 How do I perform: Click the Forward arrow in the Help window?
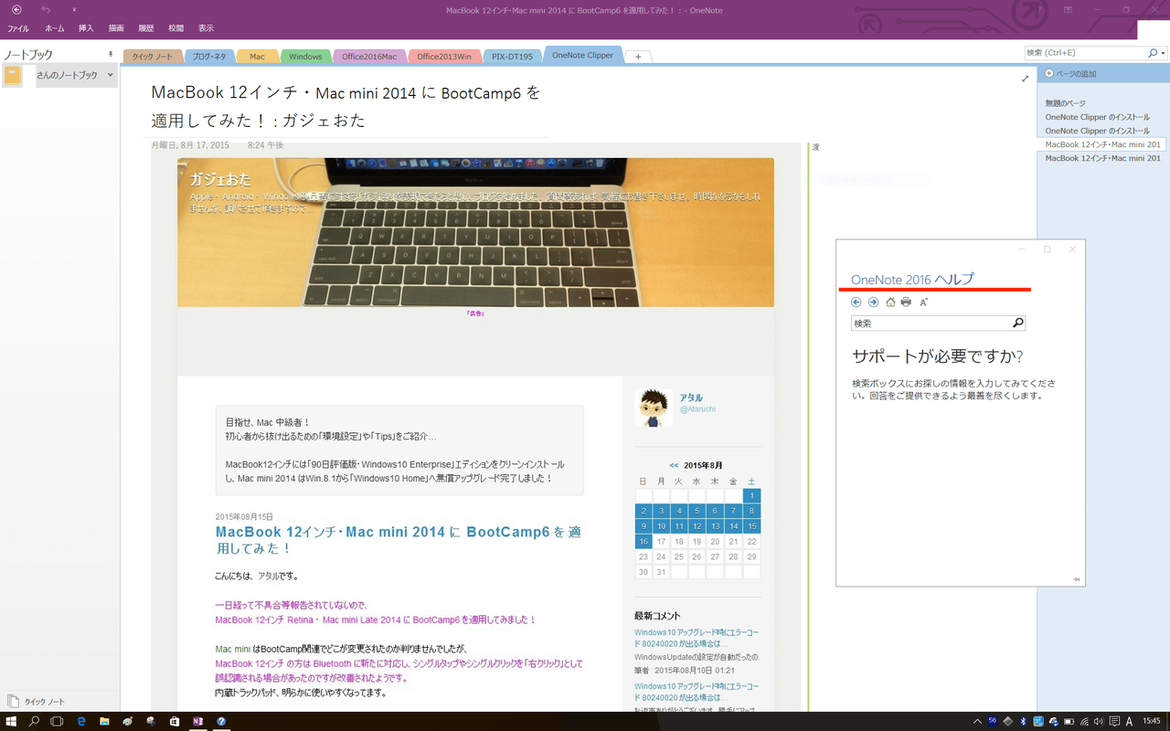pyautogui.click(x=873, y=302)
